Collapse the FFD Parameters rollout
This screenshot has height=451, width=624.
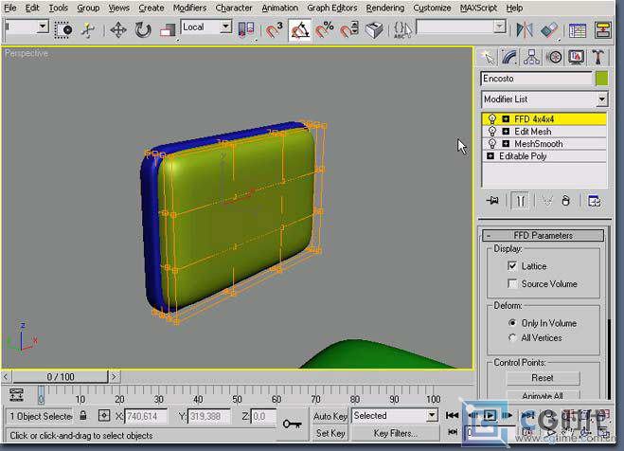pyautogui.click(x=543, y=235)
